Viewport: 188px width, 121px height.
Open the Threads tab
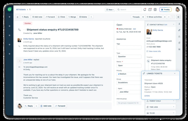[136, 17]
